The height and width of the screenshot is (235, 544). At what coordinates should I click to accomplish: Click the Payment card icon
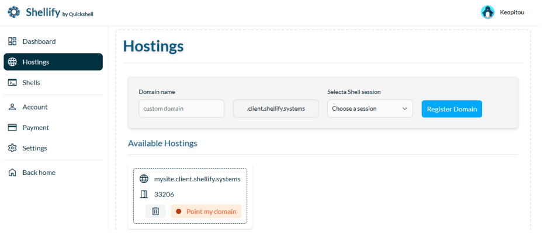[x=12, y=128]
